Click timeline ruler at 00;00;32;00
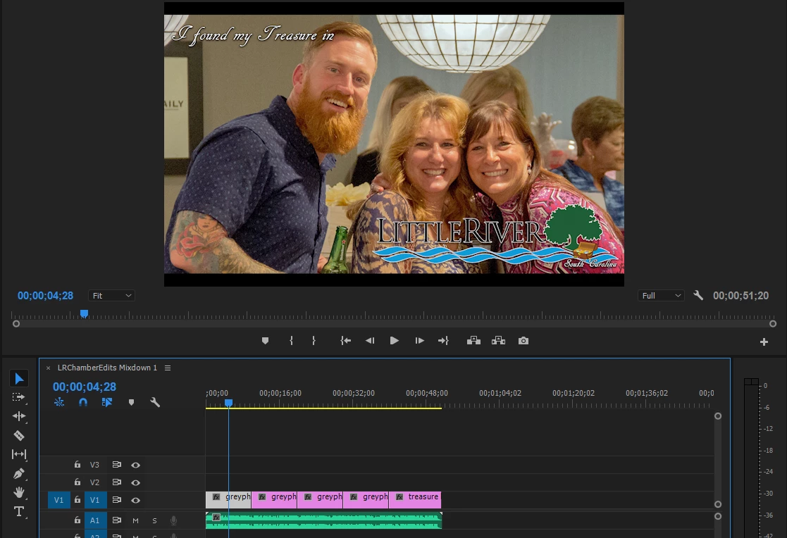The height and width of the screenshot is (538, 787). click(x=354, y=393)
